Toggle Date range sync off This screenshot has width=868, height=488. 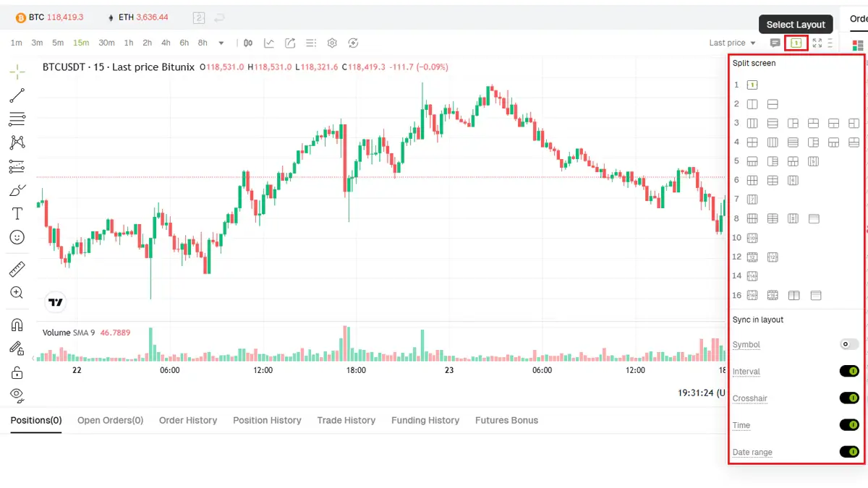(x=848, y=452)
